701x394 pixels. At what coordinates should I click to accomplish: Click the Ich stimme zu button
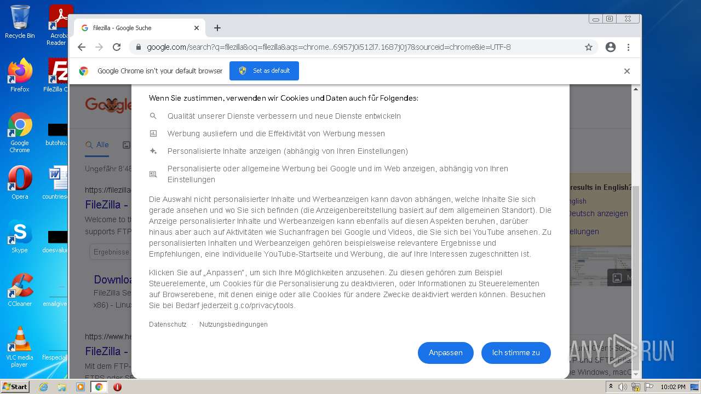[x=516, y=353]
